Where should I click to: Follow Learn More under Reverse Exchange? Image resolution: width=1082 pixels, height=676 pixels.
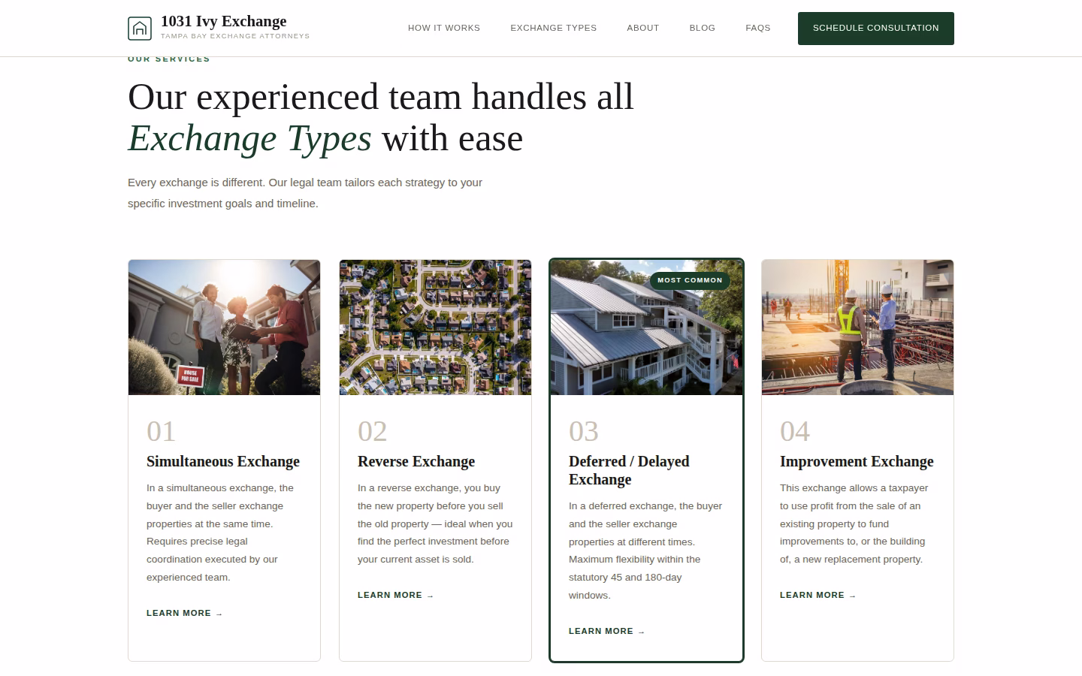point(395,595)
